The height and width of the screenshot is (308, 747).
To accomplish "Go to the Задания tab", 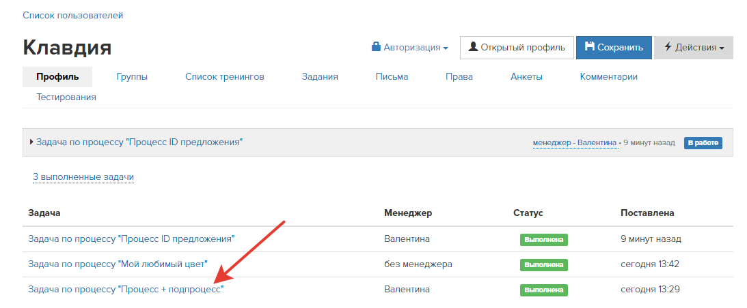I will (x=320, y=76).
